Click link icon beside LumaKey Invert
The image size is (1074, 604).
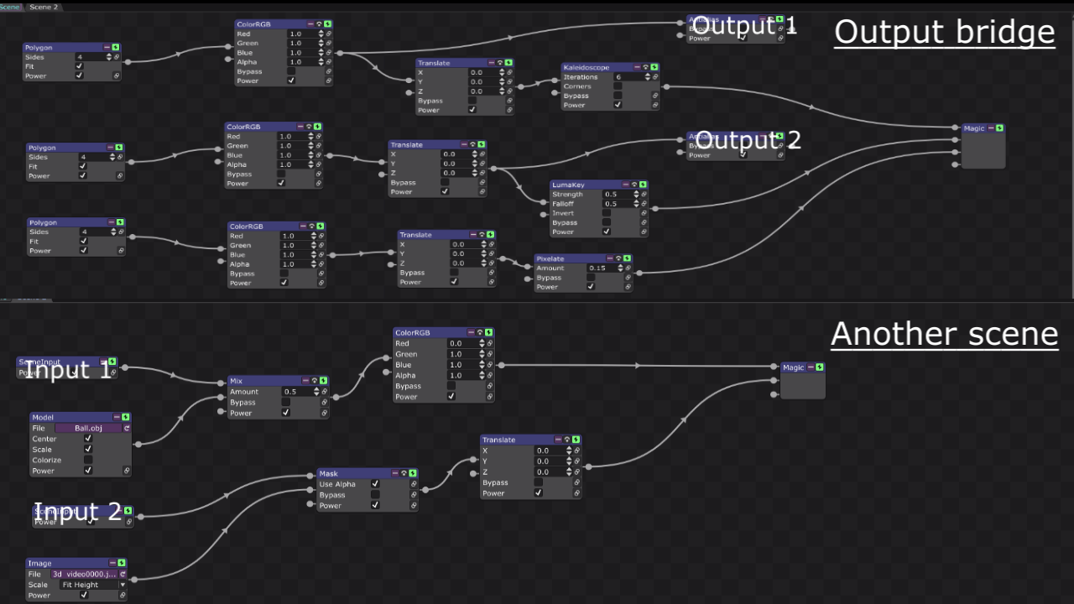tap(644, 213)
